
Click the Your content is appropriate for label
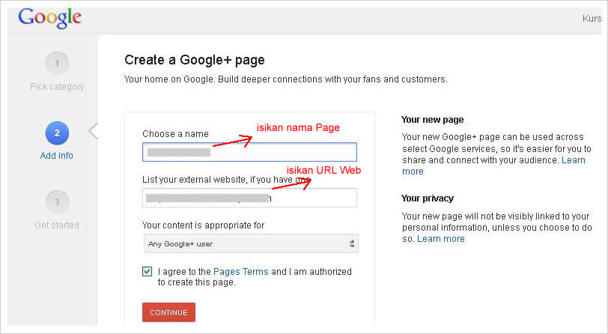point(203,225)
